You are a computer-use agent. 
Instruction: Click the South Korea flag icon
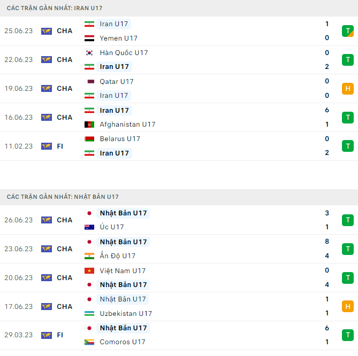[x=89, y=53]
